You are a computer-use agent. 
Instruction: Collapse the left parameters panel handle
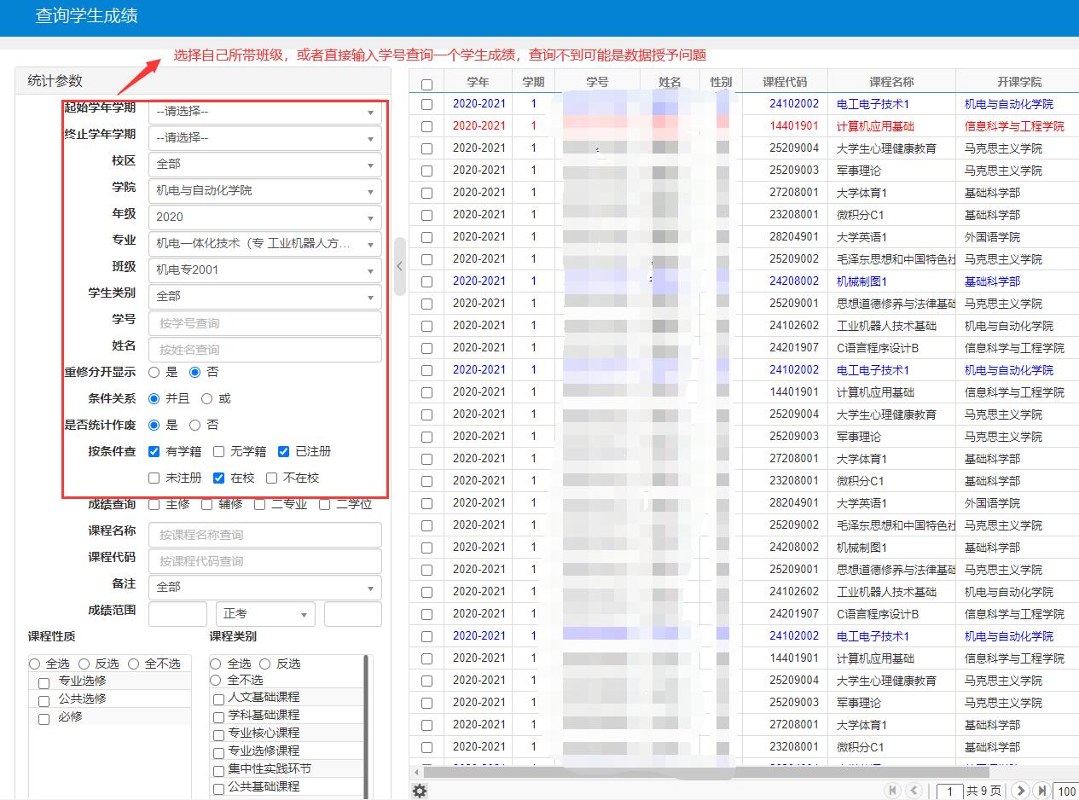click(x=399, y=266)
